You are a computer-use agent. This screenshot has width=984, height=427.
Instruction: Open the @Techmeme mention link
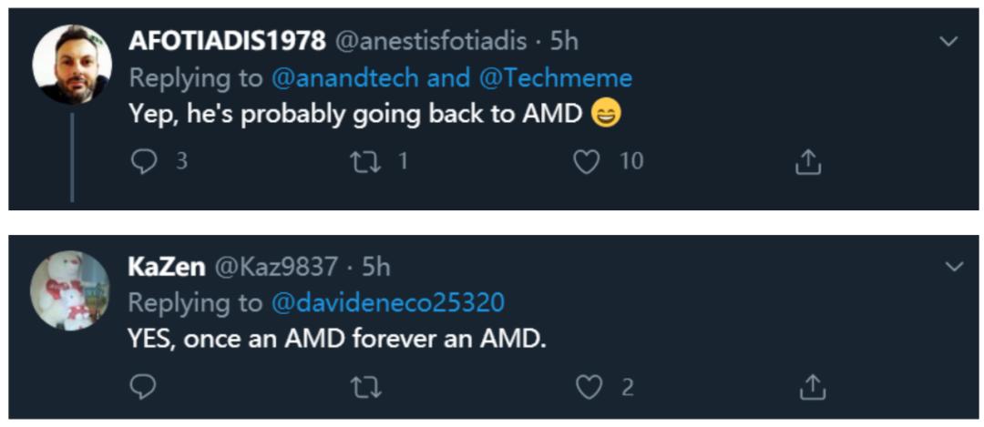tap(555, 78)
